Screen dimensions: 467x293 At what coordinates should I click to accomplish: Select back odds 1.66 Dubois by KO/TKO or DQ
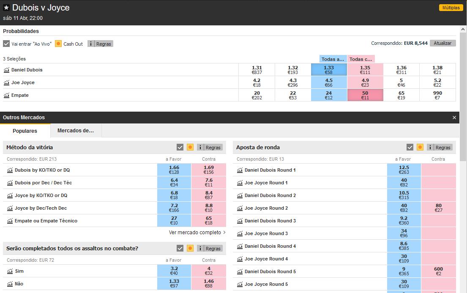(174, 170)
